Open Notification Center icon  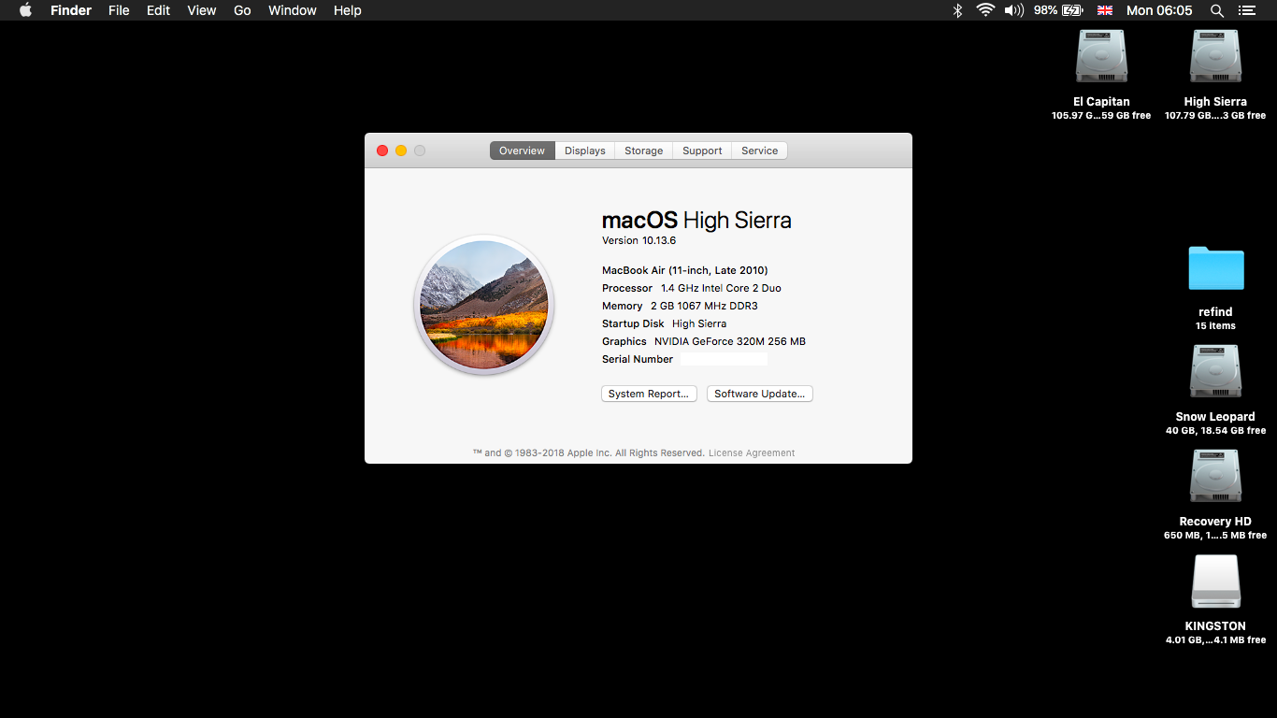pos(1246,10)
